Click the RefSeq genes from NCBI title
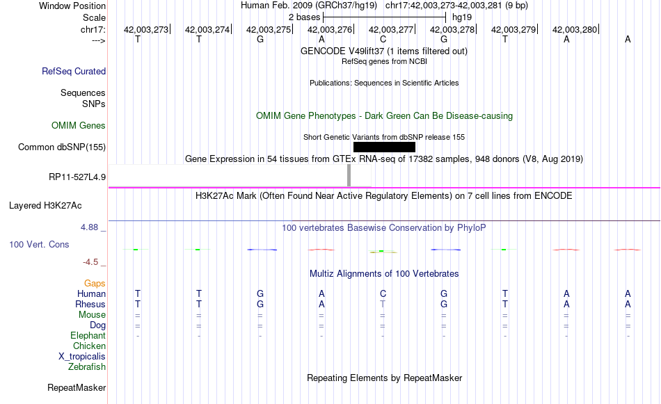661x404 pixels. (x=384, y=61)
